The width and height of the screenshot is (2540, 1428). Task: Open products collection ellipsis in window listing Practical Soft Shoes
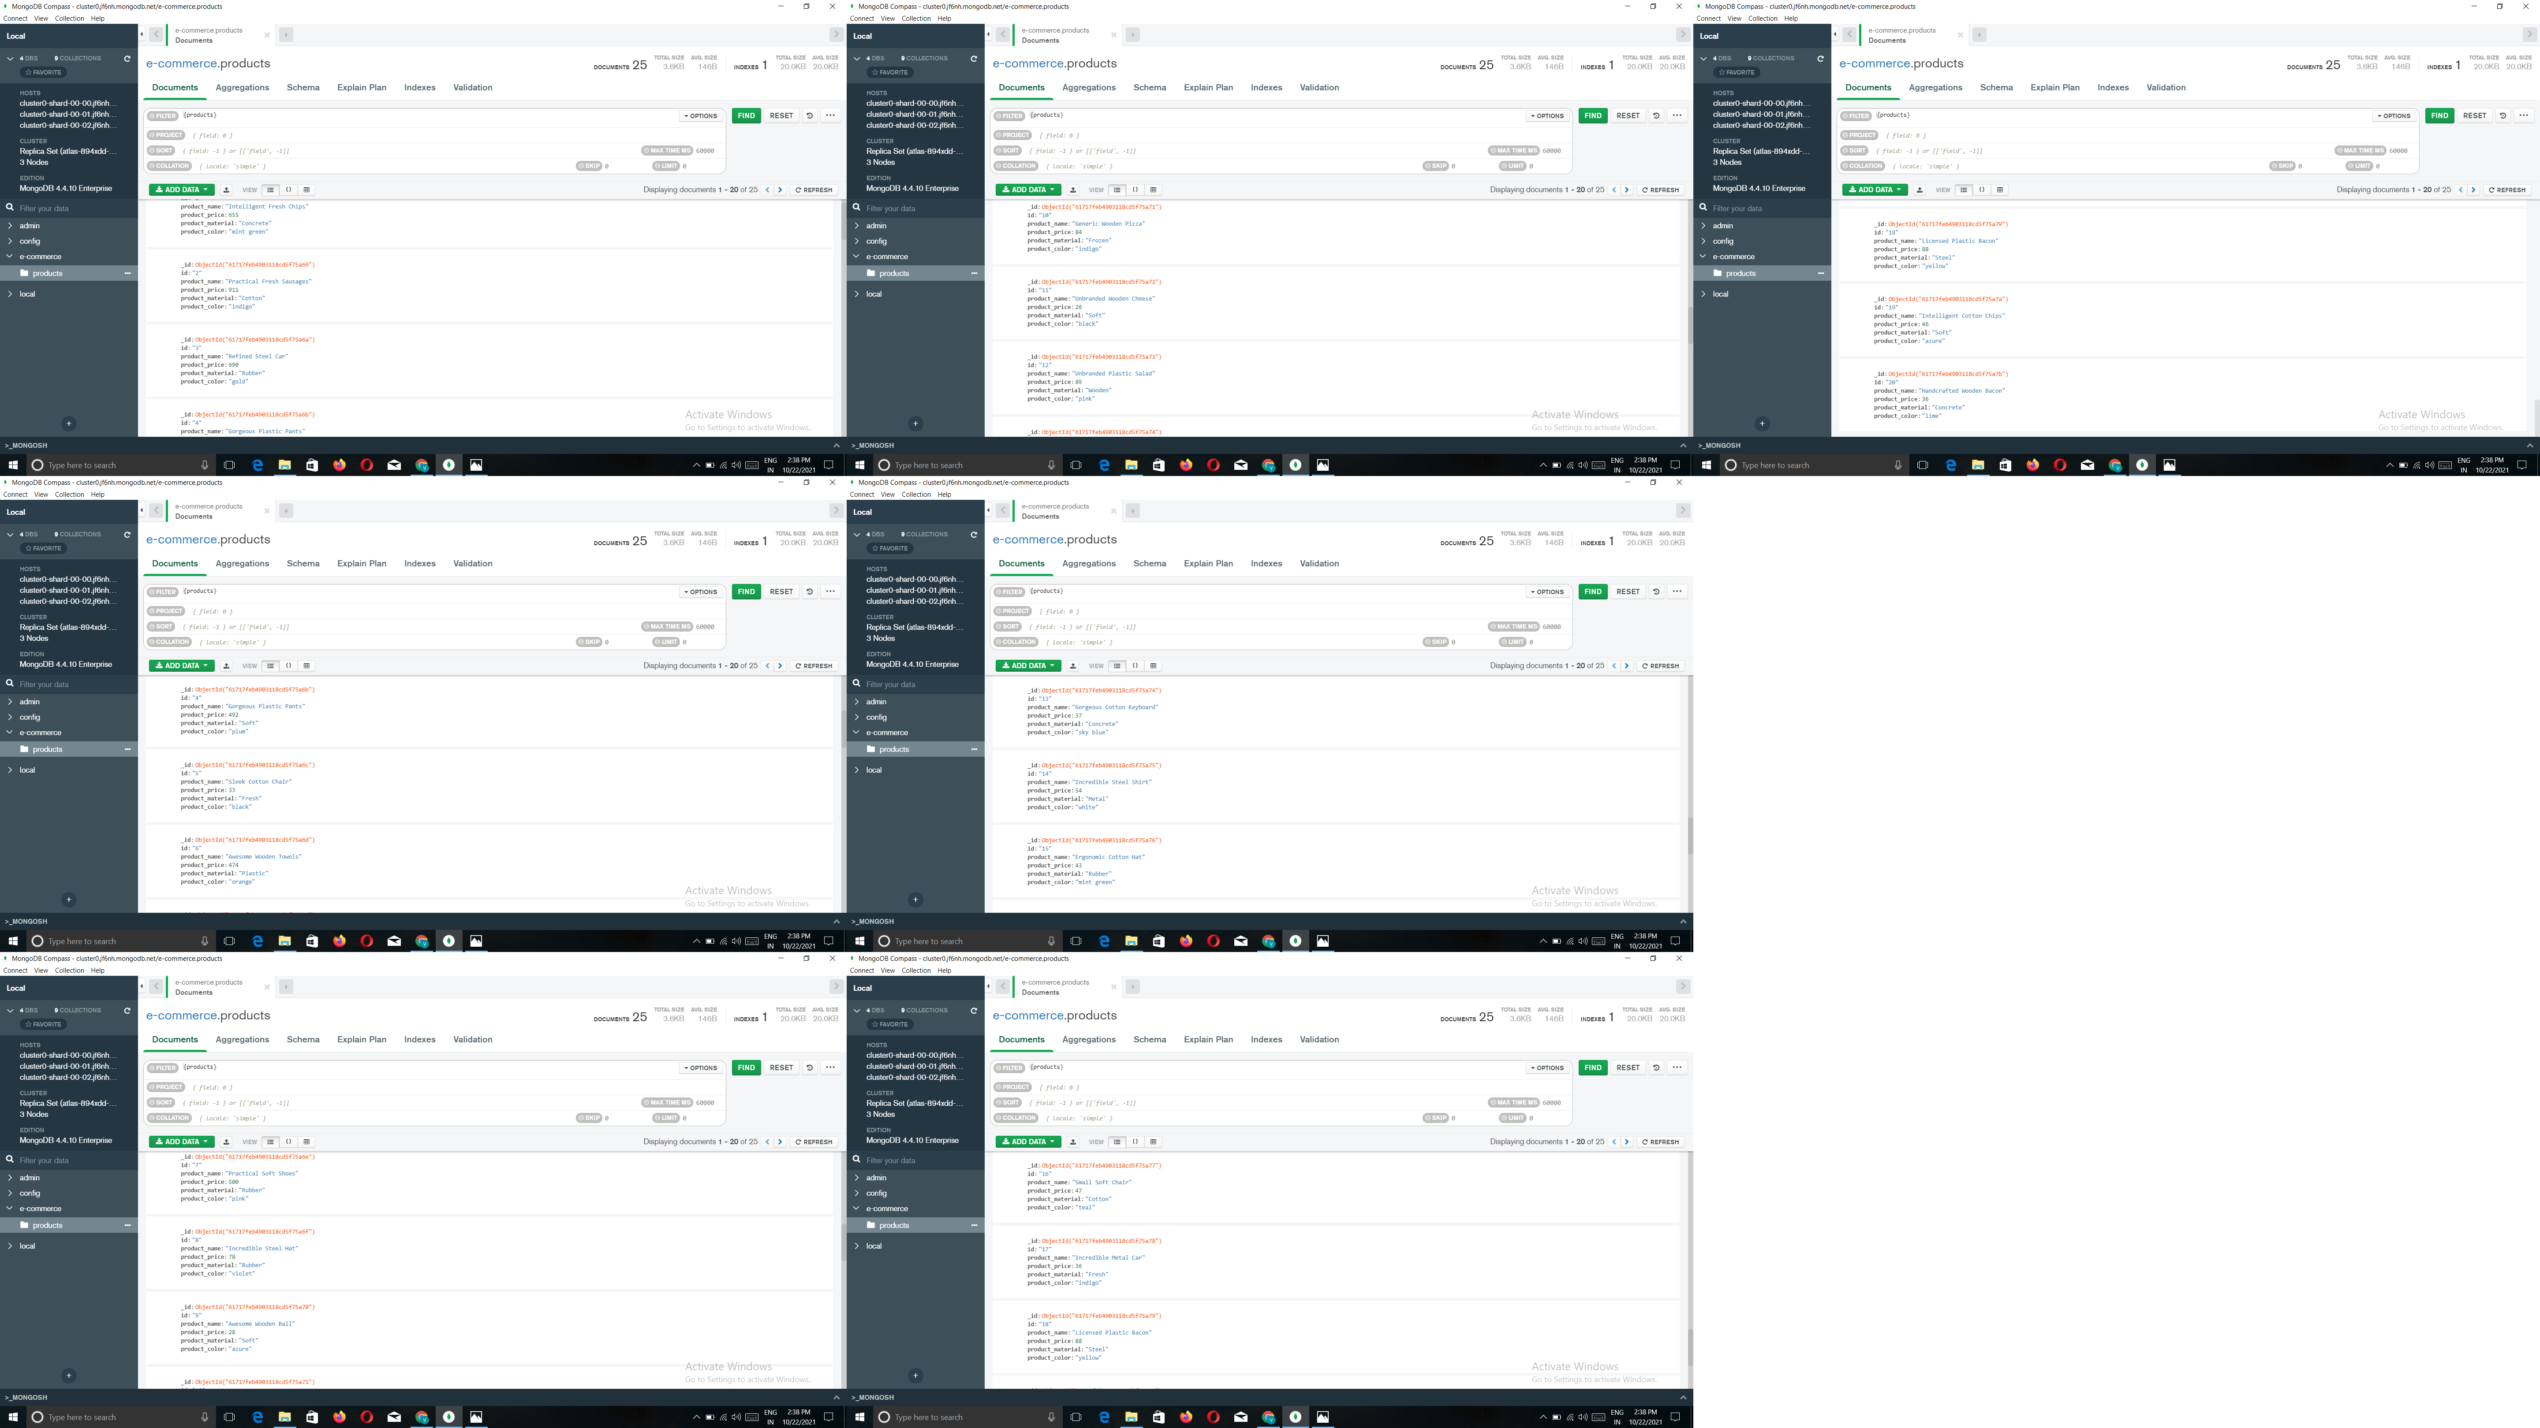pyautogui.click(x=127, y=1225)
